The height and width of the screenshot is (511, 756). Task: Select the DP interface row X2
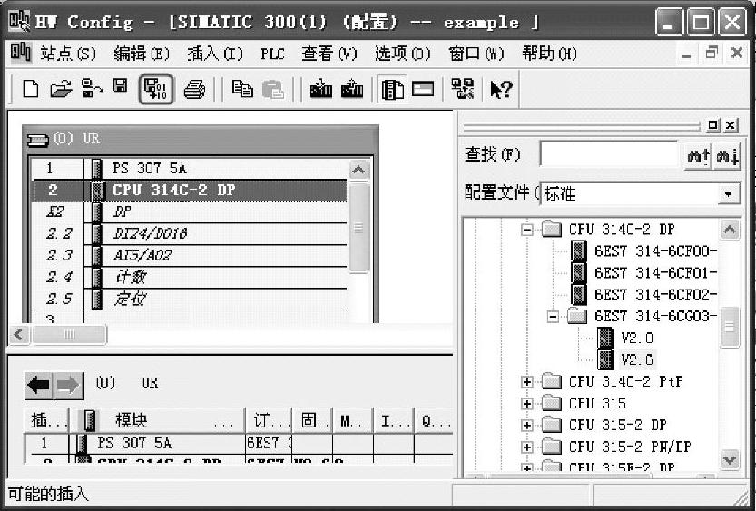click(190, 212)
